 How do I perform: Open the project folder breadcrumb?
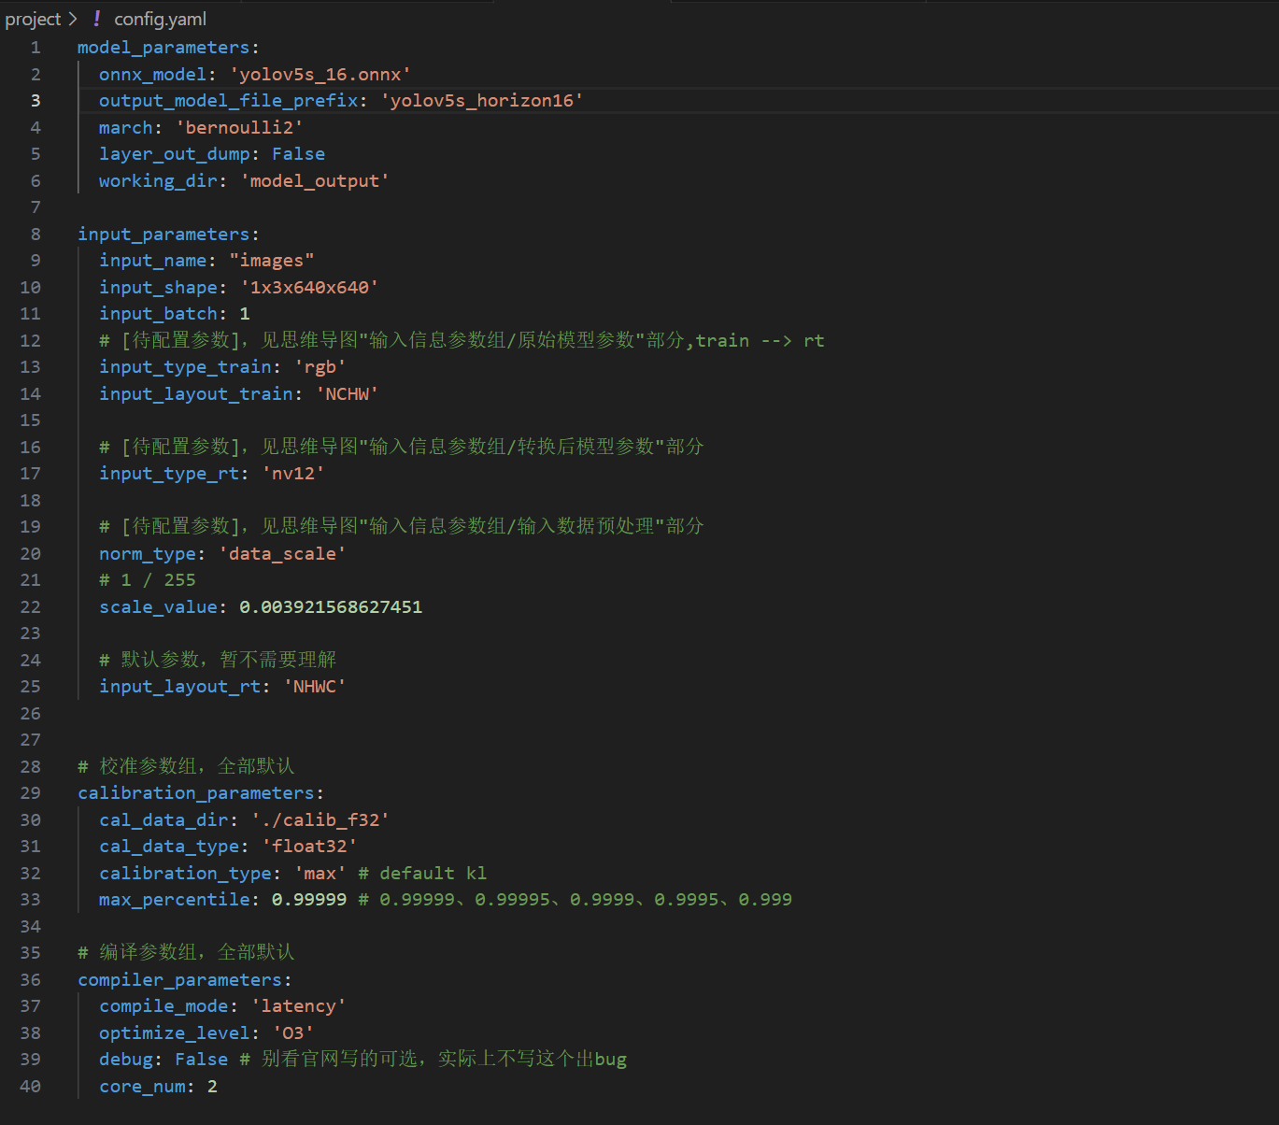pyautogui.click(x=33, y=19)
